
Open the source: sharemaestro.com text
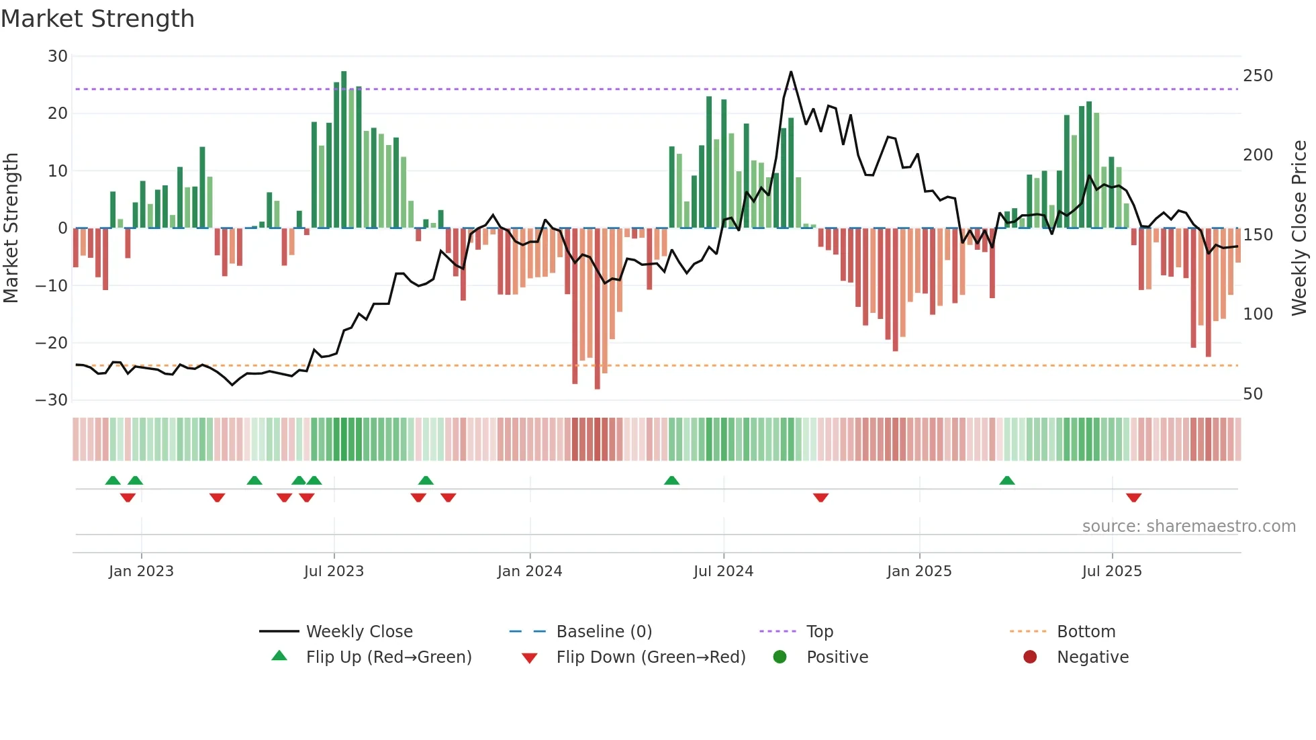[1188, 526]
